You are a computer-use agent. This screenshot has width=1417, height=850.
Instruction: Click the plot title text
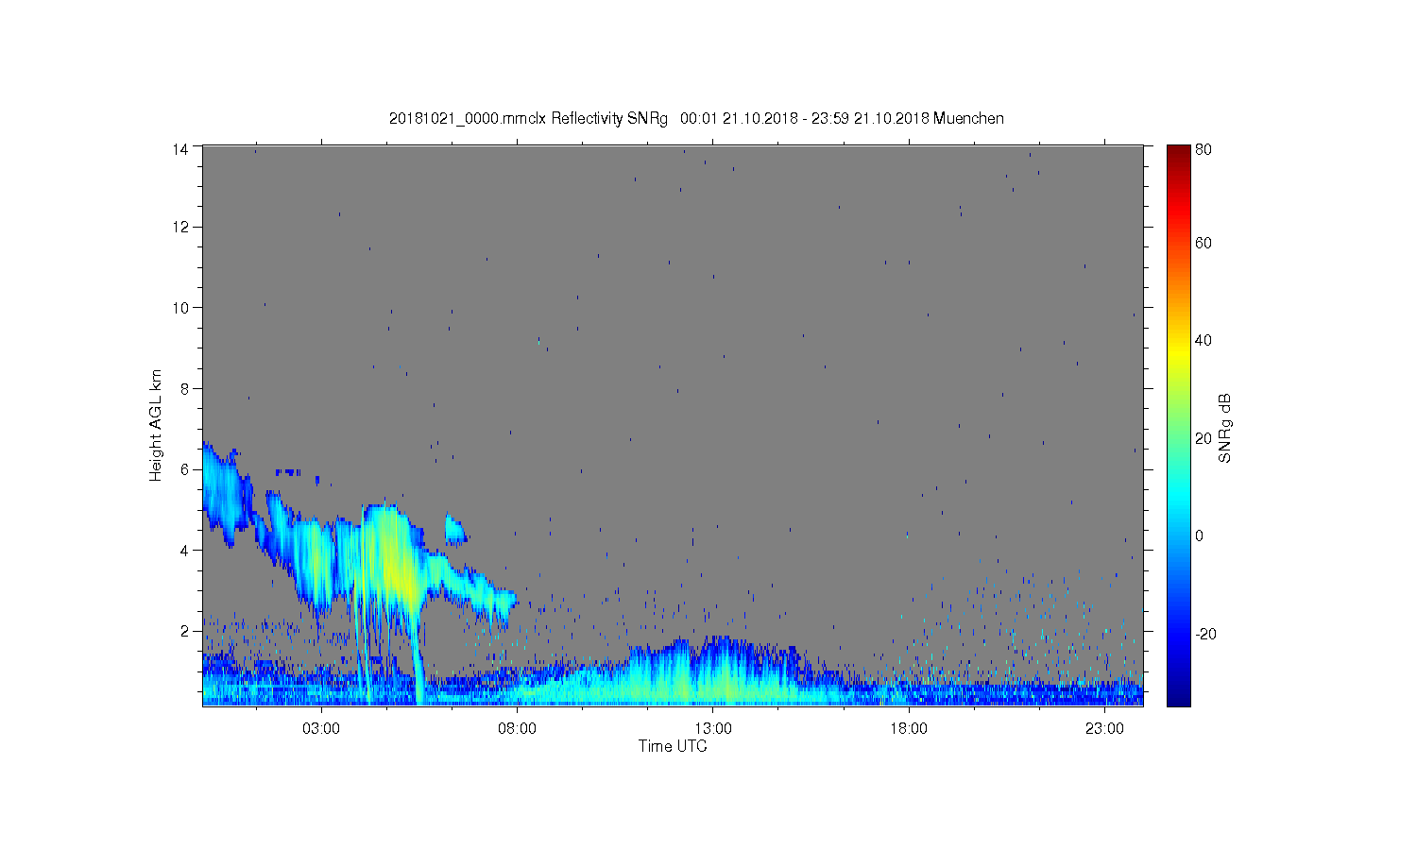click(x=696, y=119)
